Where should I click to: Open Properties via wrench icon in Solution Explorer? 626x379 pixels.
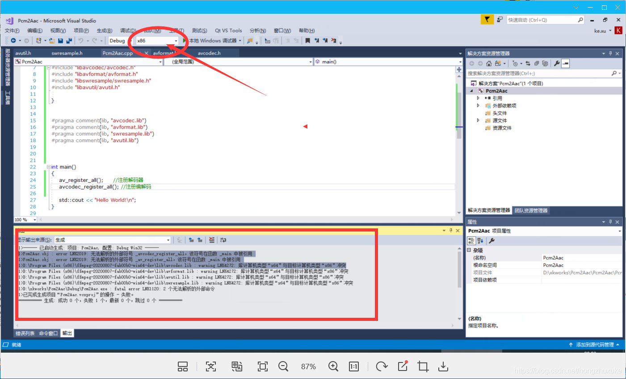point(557,63)
